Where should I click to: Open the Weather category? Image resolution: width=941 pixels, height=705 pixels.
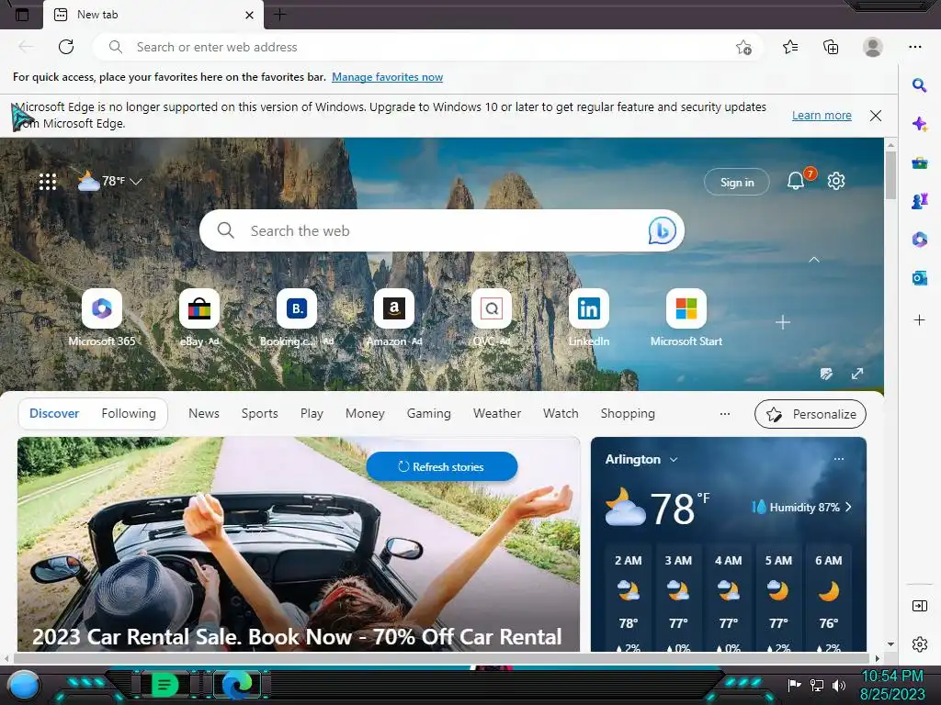coord(497,414)
